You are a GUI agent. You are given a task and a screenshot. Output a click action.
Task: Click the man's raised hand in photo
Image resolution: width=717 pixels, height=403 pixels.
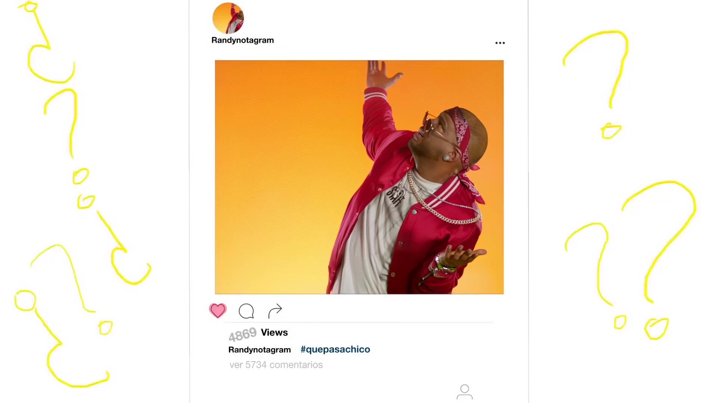pyautogui.click(x=383, y=75)
